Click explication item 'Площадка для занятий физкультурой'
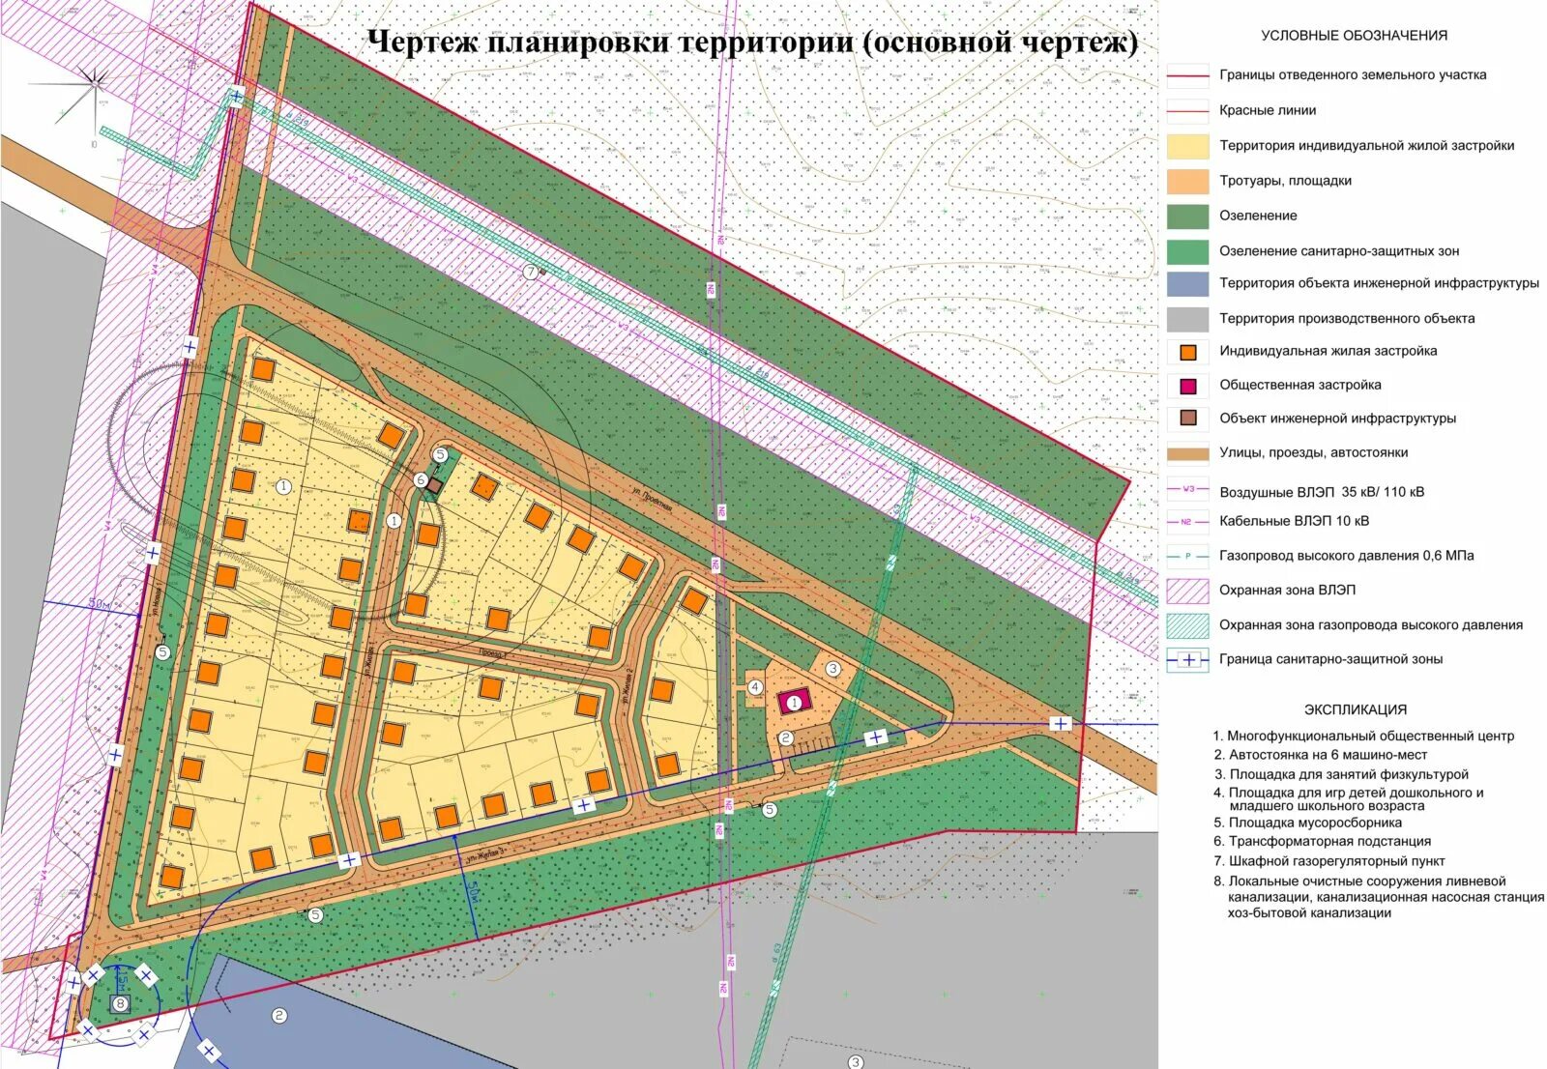This screenshot has width=1547, height=1069. (1341, 774)
